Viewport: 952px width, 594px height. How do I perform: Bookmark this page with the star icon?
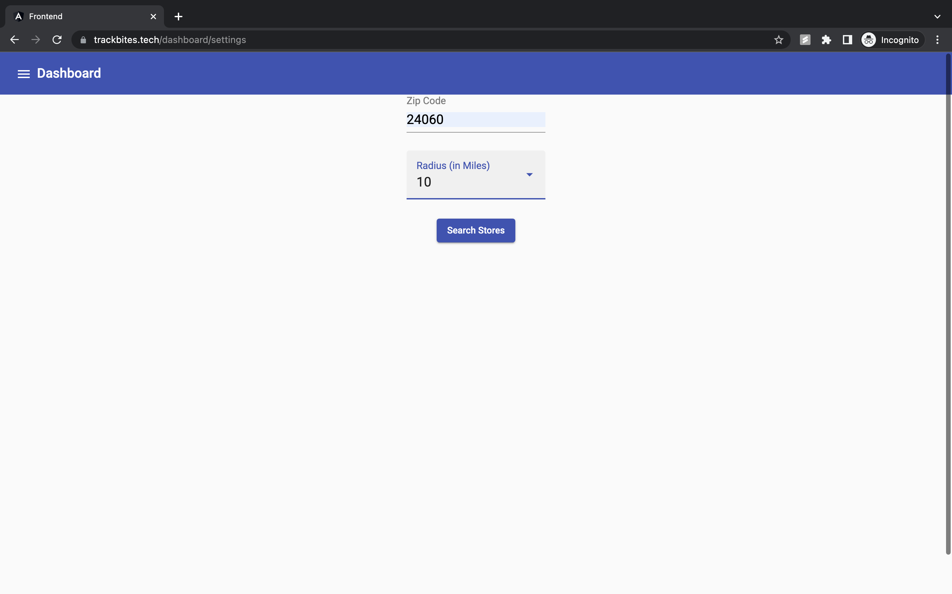[x=778, y=40]
